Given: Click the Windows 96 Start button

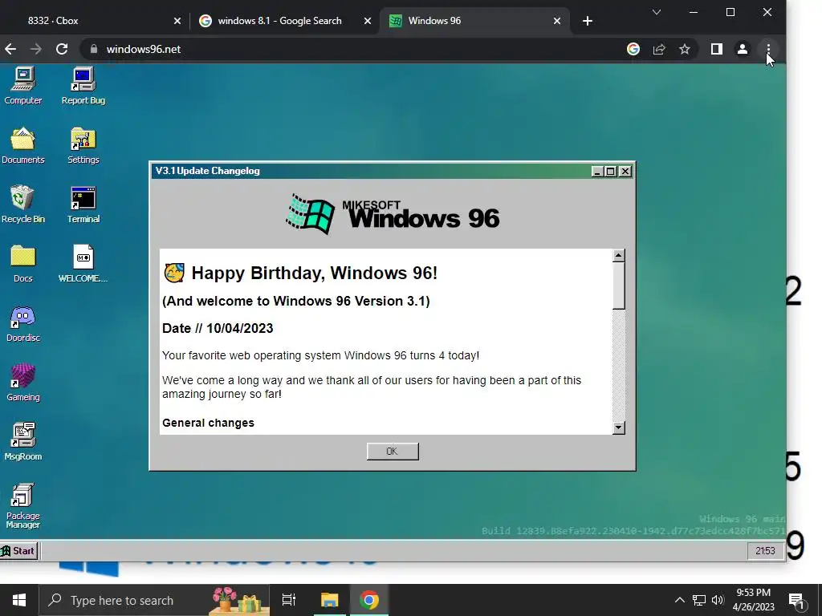Looking at the screenshot, I should [x=19, y=550].
